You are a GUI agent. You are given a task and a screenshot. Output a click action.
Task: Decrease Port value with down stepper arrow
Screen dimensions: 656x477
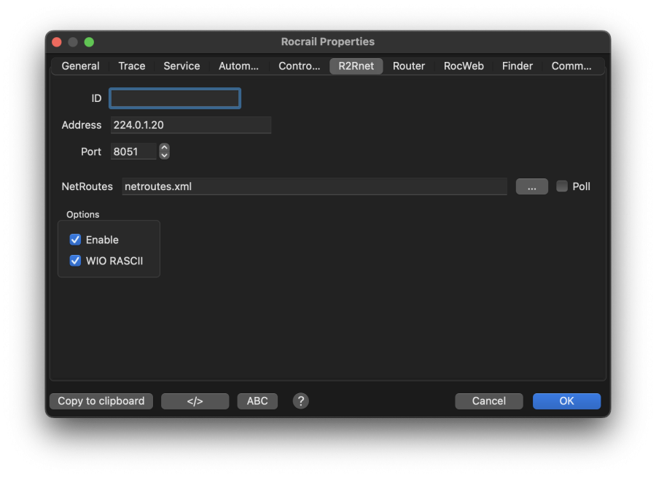pos(164,155)
